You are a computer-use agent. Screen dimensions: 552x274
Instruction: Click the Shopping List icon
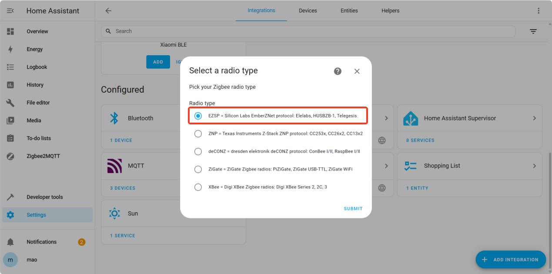click(411, 166)
